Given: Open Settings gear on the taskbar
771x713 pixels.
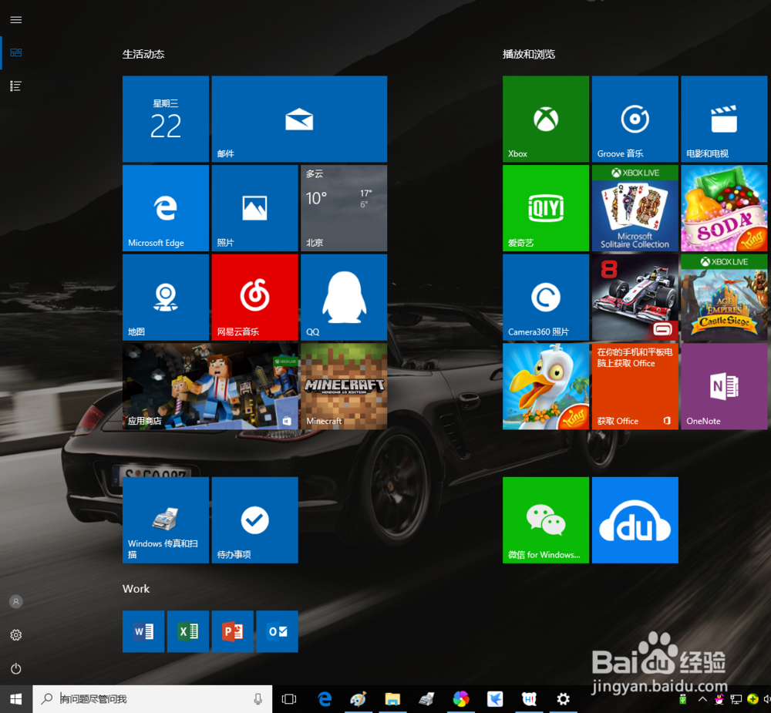Looking at the screenshot, I should tap(563, 698).
